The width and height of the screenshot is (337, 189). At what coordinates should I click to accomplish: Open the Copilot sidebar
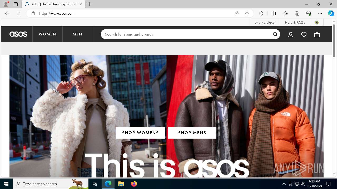[331, 13]
